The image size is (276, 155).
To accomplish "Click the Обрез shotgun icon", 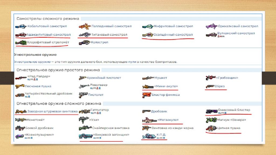I will 210,86.
